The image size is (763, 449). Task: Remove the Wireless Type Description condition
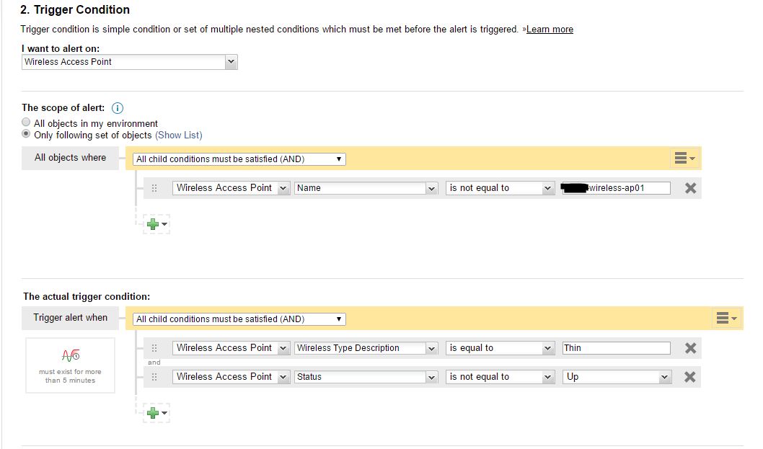(x=690, y=348)
